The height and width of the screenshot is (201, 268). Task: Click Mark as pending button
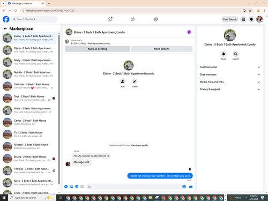pyautogui.click(x=98, y=49)
